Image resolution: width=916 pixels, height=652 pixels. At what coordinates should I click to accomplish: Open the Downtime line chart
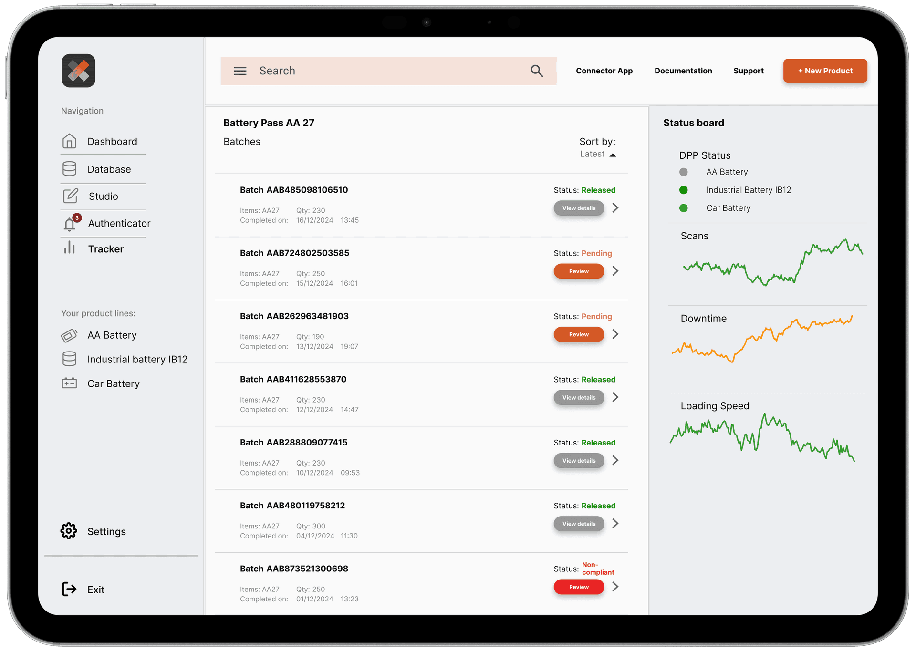(762, 339)
